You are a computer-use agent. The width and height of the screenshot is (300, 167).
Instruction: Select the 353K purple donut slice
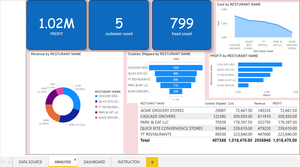click(x=51, y=97)
